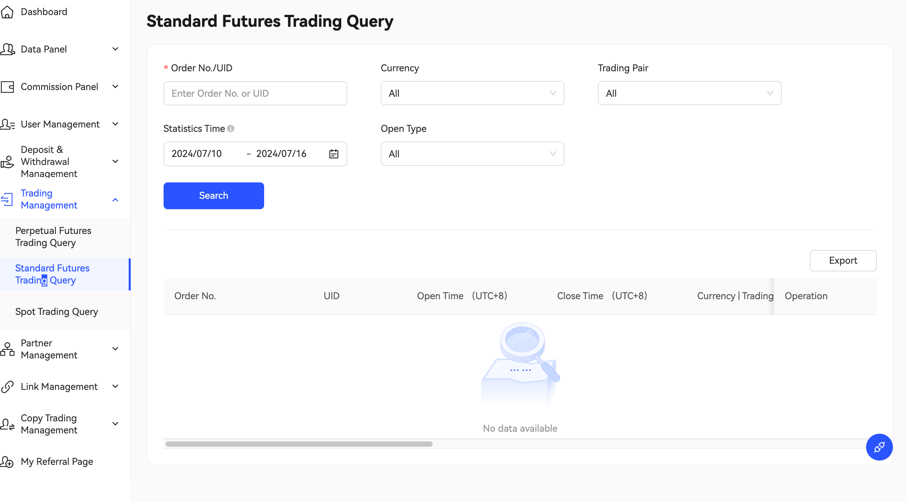Image resolution: width=907 pixels, height=502 pixels.
Task: Open Spot Trading Query page
Action: (56, 312)
